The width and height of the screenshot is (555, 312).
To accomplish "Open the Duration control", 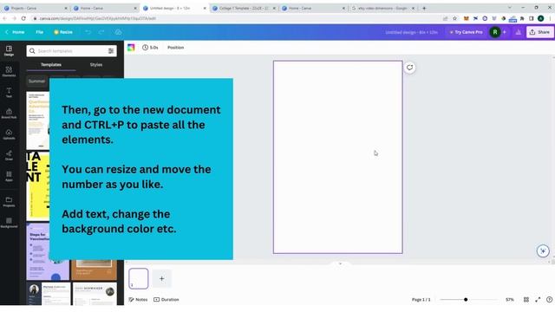I will (x=166, y=300).
